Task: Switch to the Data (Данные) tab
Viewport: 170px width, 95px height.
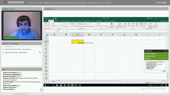Action: pyautogui.click(x=79, y=21)
